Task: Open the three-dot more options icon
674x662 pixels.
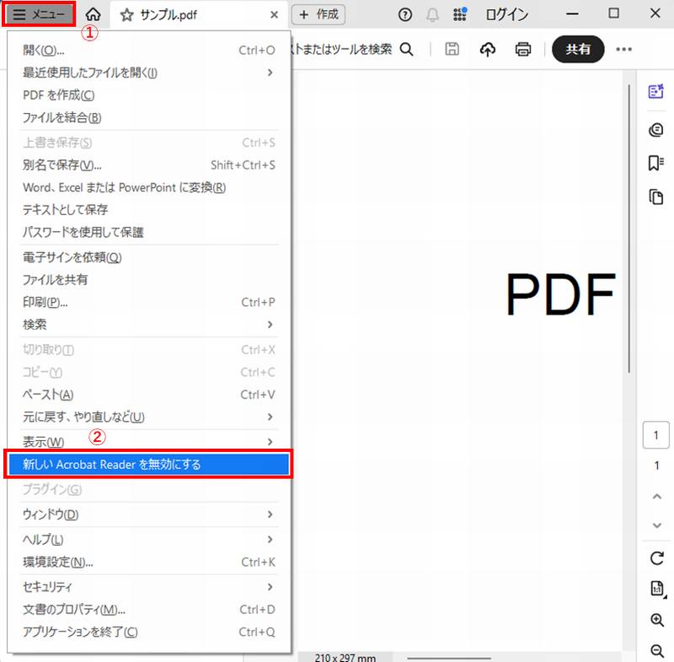Action: [623, 50]
